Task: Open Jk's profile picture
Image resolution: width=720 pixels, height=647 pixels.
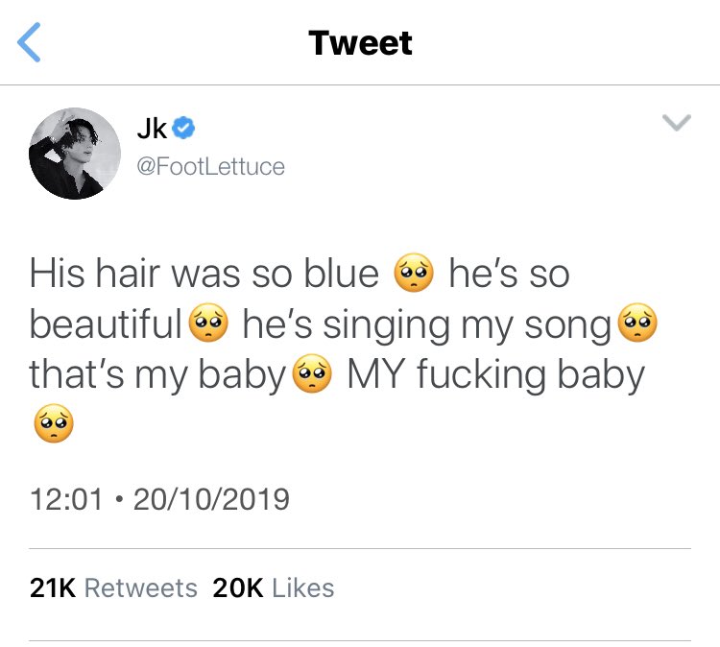Action: (75, 154)
